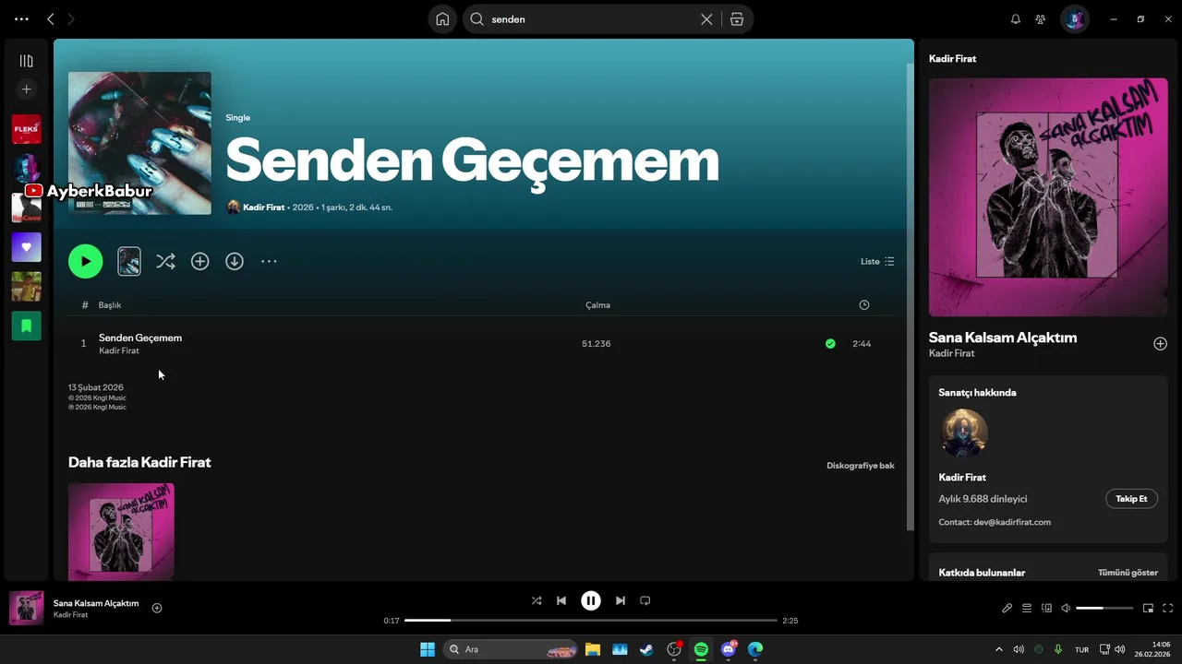Open Kadir Firat artist image in Sanatçı hakkında
Image resolution: width=1182 pixels, height=664 pixels.
(964, 433)
